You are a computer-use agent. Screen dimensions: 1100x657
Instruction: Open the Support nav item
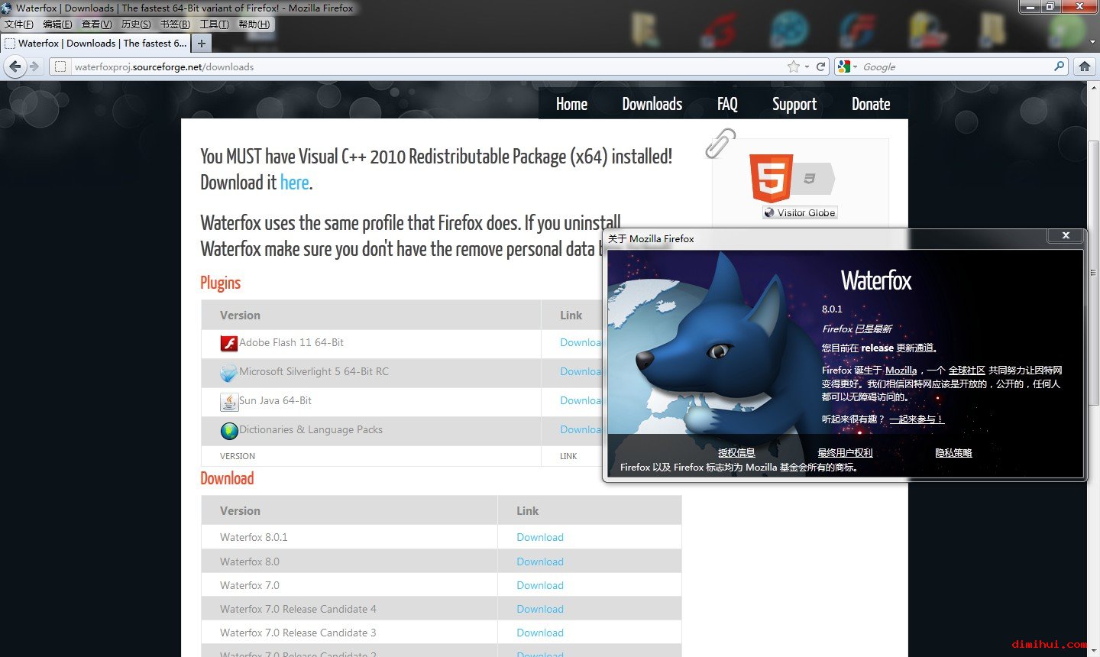coord(794,104)
